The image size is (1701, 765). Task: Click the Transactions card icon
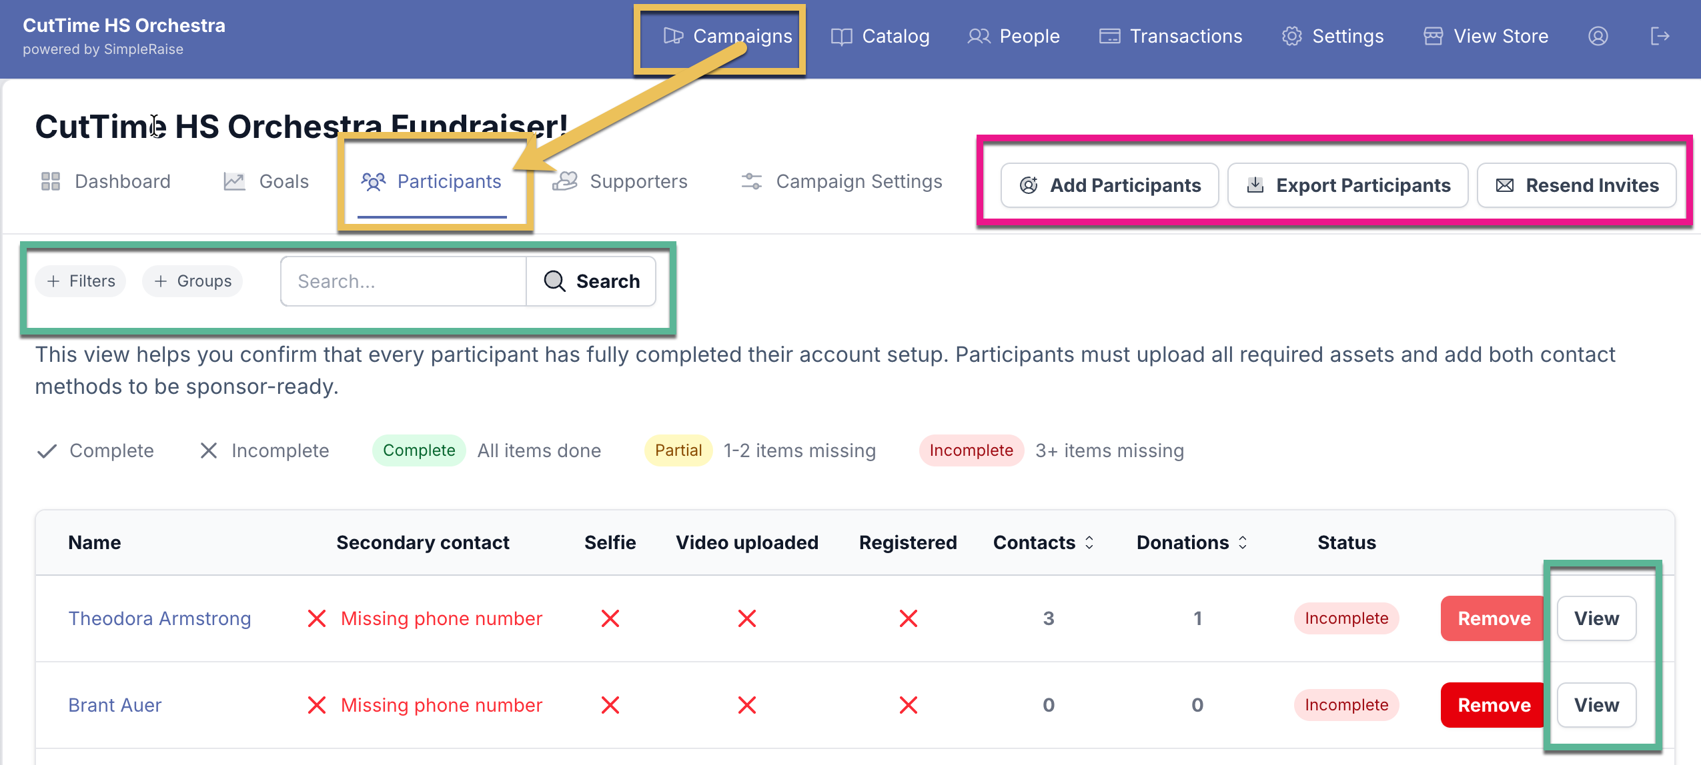[x=1109, y=36]
